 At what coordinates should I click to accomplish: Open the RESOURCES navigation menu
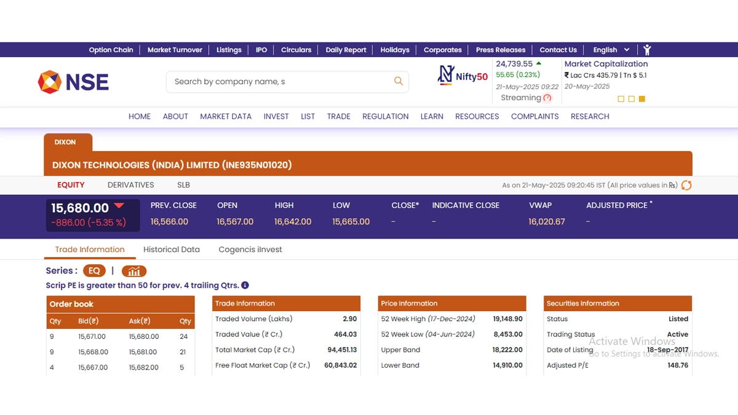(477, 116)
